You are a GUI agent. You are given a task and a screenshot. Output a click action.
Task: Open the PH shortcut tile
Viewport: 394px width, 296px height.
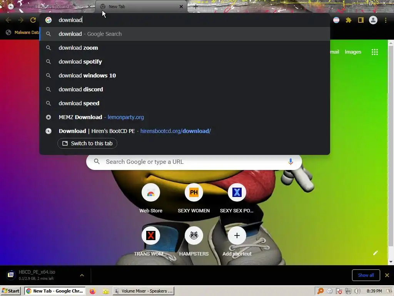[194, 198]
